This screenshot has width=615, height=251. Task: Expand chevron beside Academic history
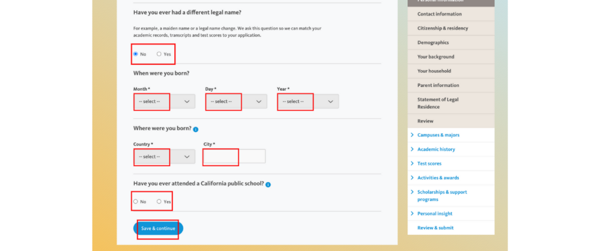click(412, 149)
